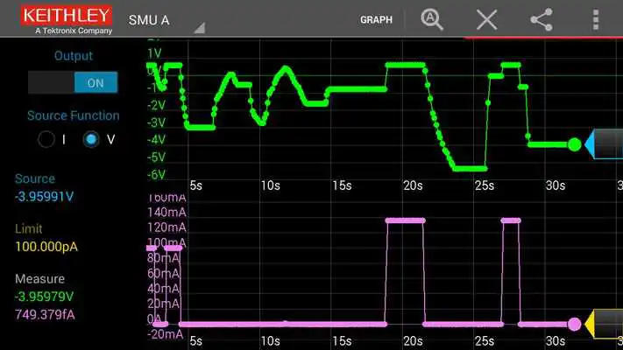Select the V source function radio button
This screenshot has height=350, width=623.
(92, 140)
